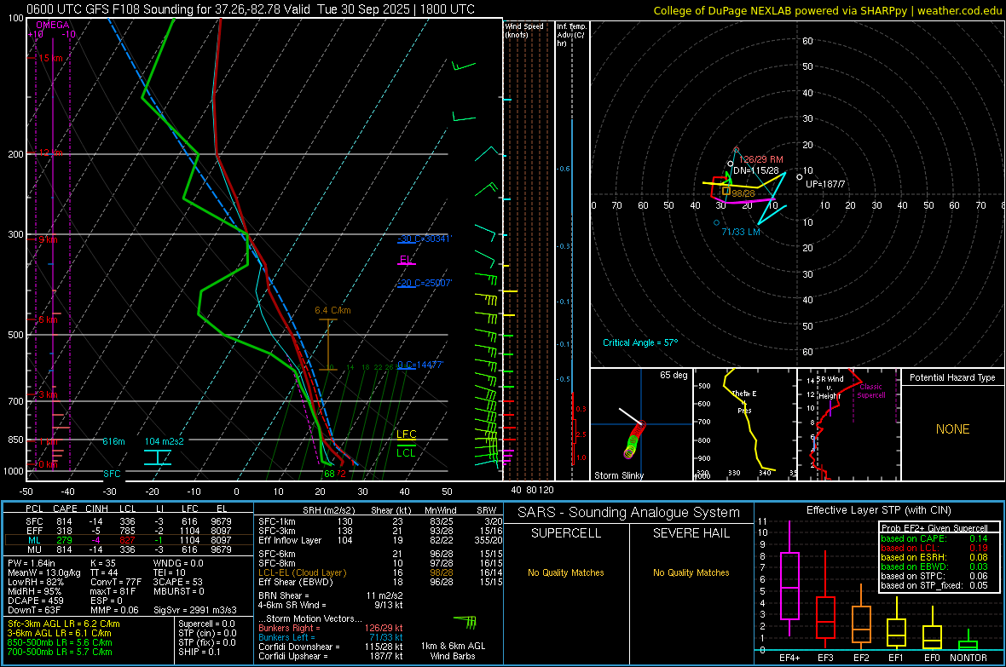Click the Inf. Temp. Adv. panel header
Screen dimensions: 1006x667
pos(571,35)
